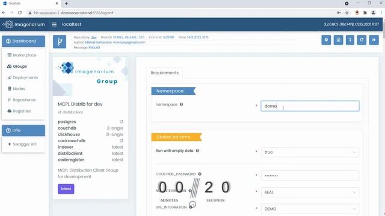Click the Global params section banner
The height and width of the screenshot is (216, 385).
click(x=176, y=137)
